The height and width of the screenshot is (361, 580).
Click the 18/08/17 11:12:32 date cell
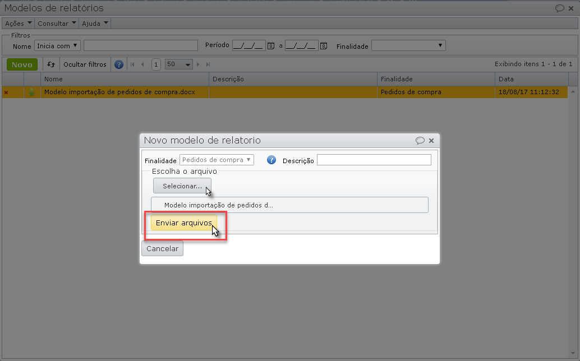point(531,92)
